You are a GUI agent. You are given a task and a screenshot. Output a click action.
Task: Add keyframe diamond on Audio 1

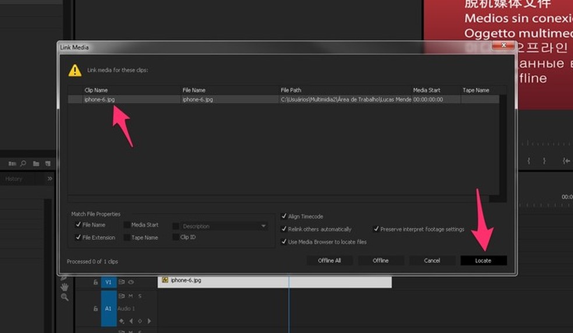pyautogui.click(x=140, y=321)
